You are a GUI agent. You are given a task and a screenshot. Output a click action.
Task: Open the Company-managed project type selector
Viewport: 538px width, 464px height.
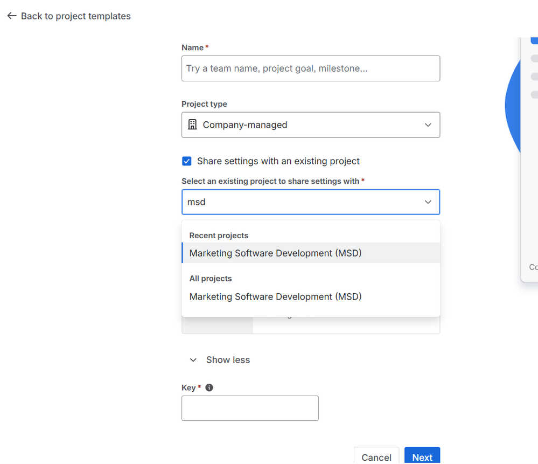(310, 125)
